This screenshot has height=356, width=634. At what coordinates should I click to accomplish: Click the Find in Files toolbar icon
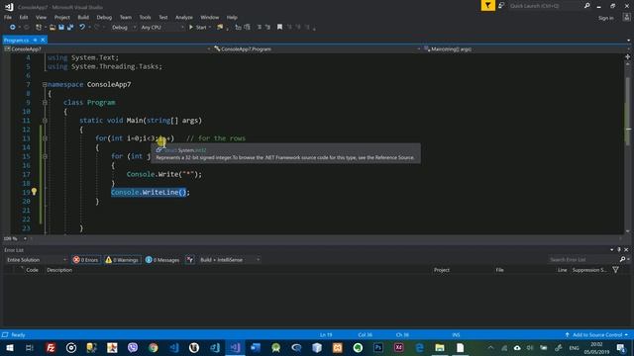click(x=220, y=27)
